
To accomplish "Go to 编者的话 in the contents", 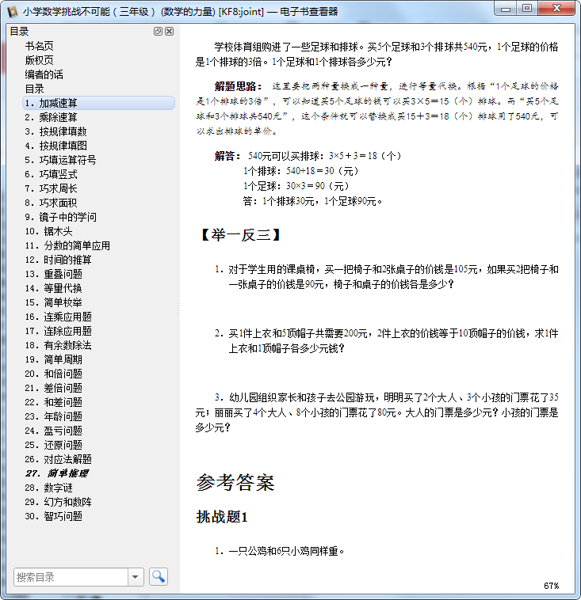I will pyautogui.click(x=44, y=74).
